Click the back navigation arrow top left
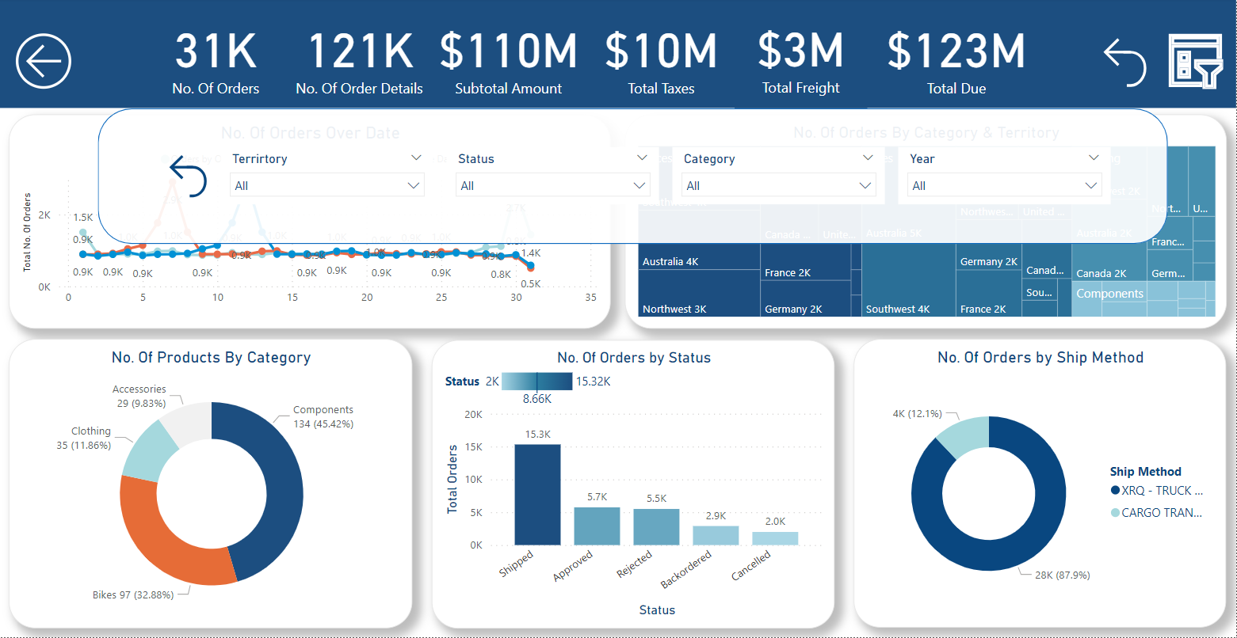The image size is (1237, 638). click(x=44, y=60)
